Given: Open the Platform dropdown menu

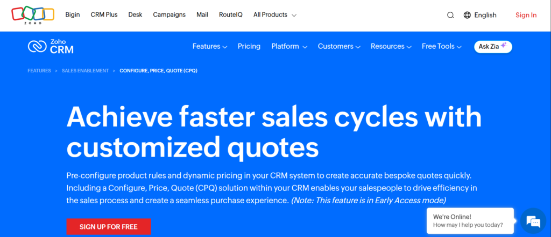Looking at the screenshot, I should coord(289,47).
